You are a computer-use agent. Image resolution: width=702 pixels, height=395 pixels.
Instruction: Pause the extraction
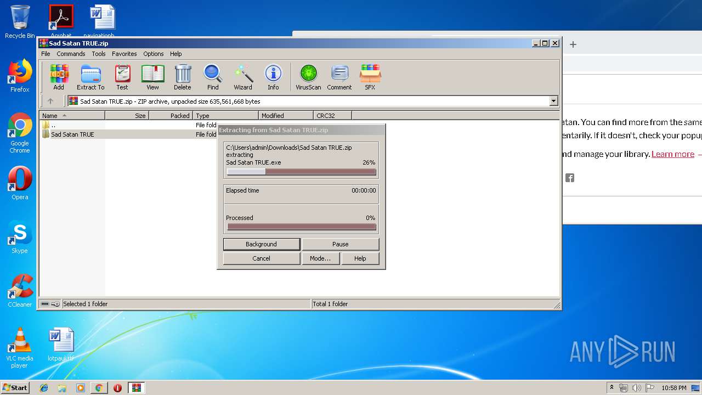coord(340,244)
